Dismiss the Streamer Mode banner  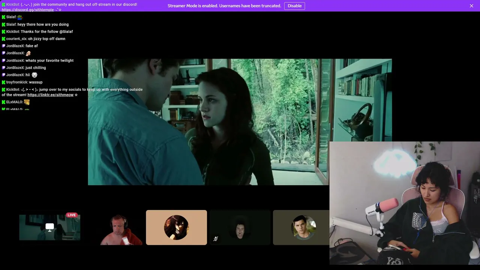coord(471,6)
